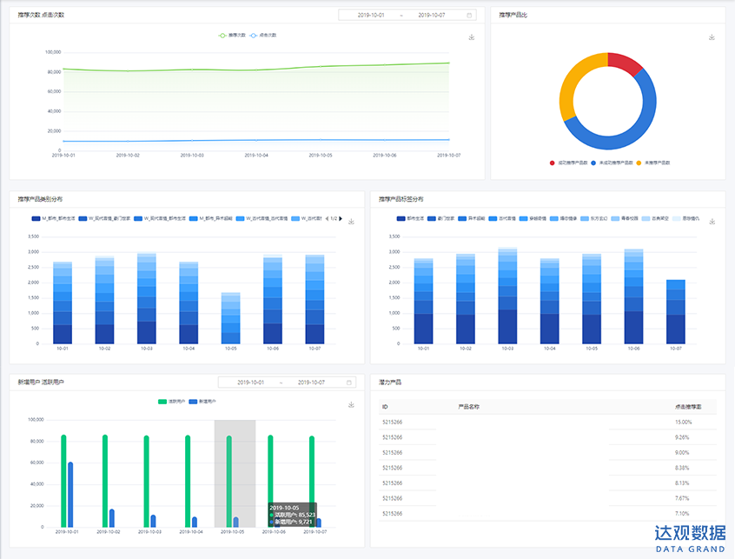Click download icon for 推荐产品标签分布 chart
735x559 pixels.
pos(712,222)
